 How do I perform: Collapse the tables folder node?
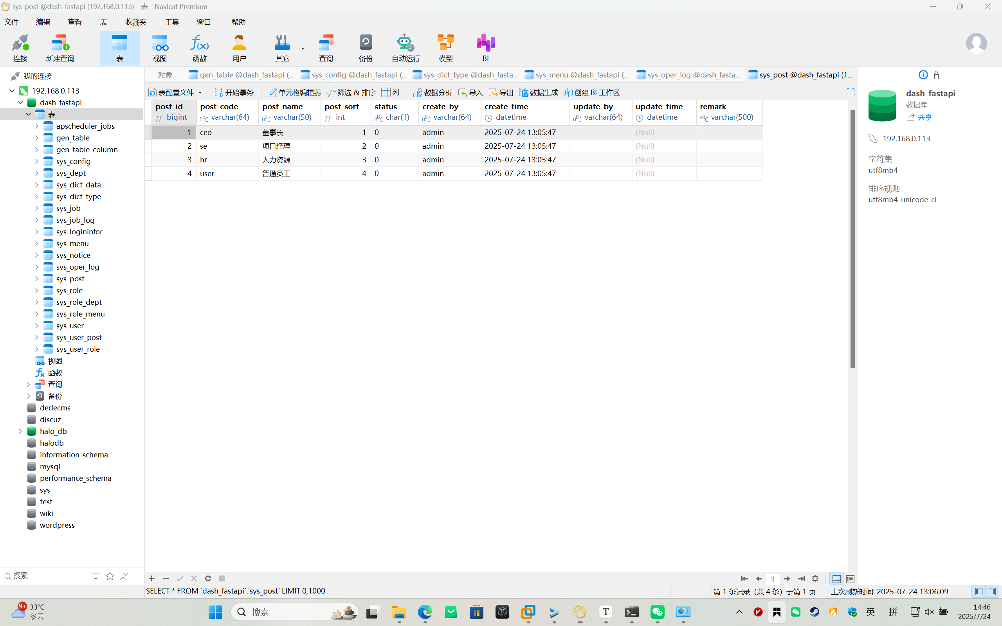(x=28, y=114)
